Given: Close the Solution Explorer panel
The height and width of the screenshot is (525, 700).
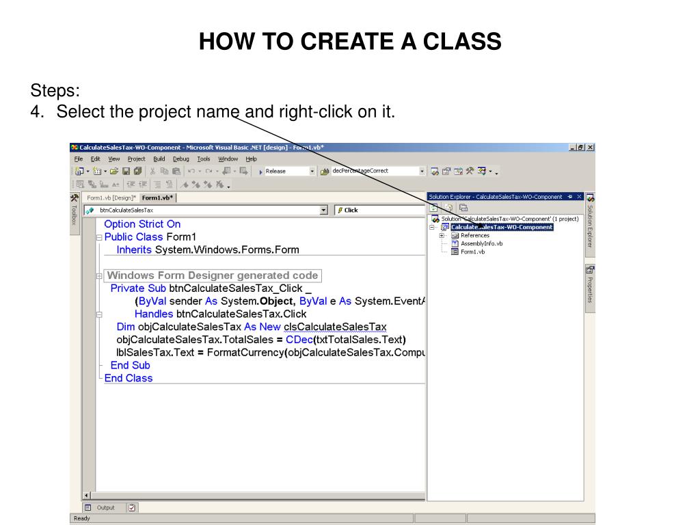Looking at the screenshot, I should 579,197.
